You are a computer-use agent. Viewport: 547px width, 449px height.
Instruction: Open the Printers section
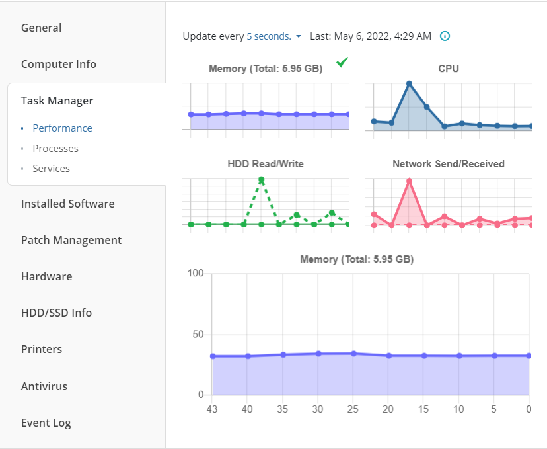(42, 349)
